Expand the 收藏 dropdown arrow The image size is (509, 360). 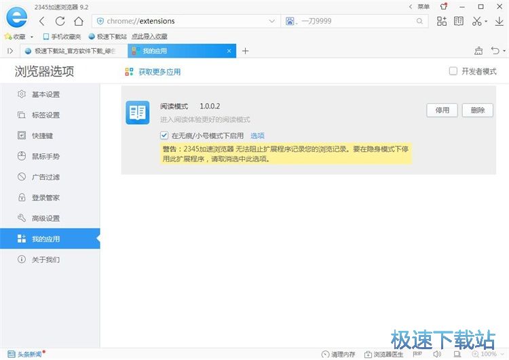coord(32,37)
